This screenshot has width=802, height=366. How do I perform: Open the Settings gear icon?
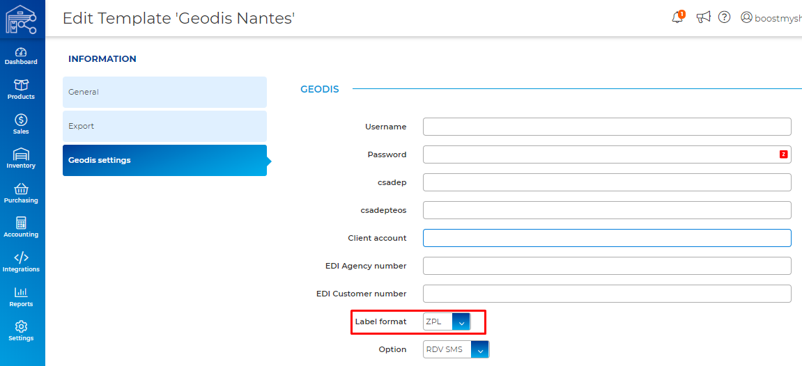point(21,327)
